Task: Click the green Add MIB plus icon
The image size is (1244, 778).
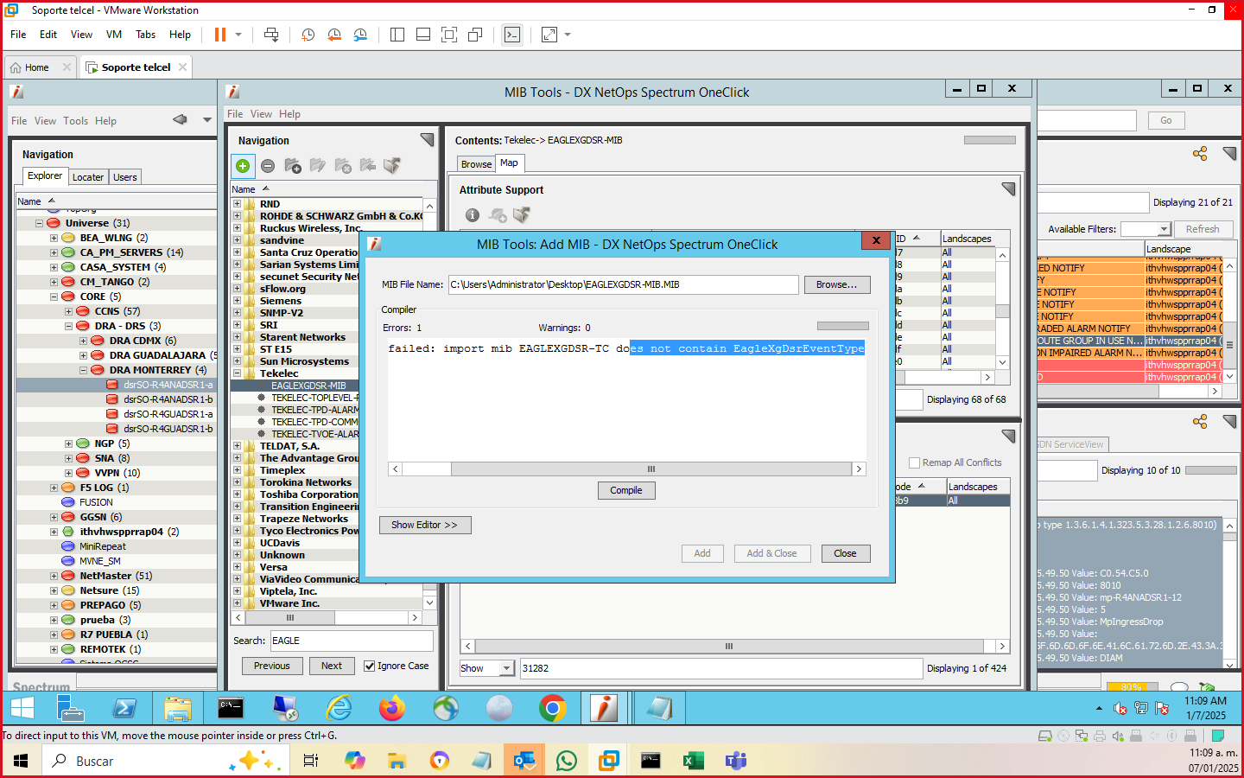Action: point(243,166)
